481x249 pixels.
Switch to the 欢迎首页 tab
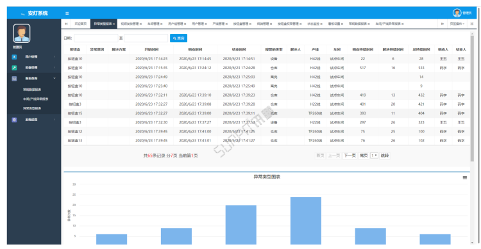[x=81, y=24]
